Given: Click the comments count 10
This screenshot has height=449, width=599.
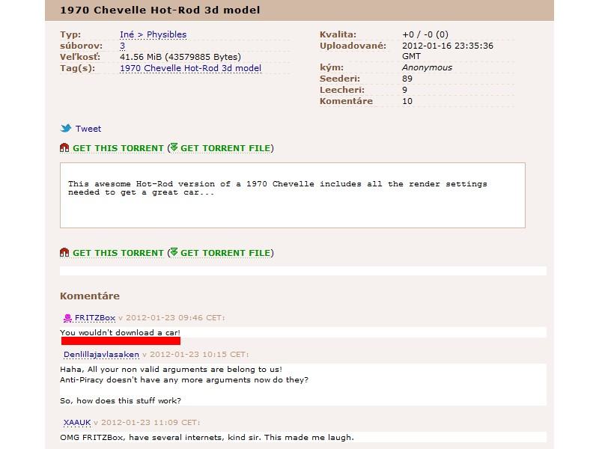Looking at the screenshot, I should coord(407,101).
